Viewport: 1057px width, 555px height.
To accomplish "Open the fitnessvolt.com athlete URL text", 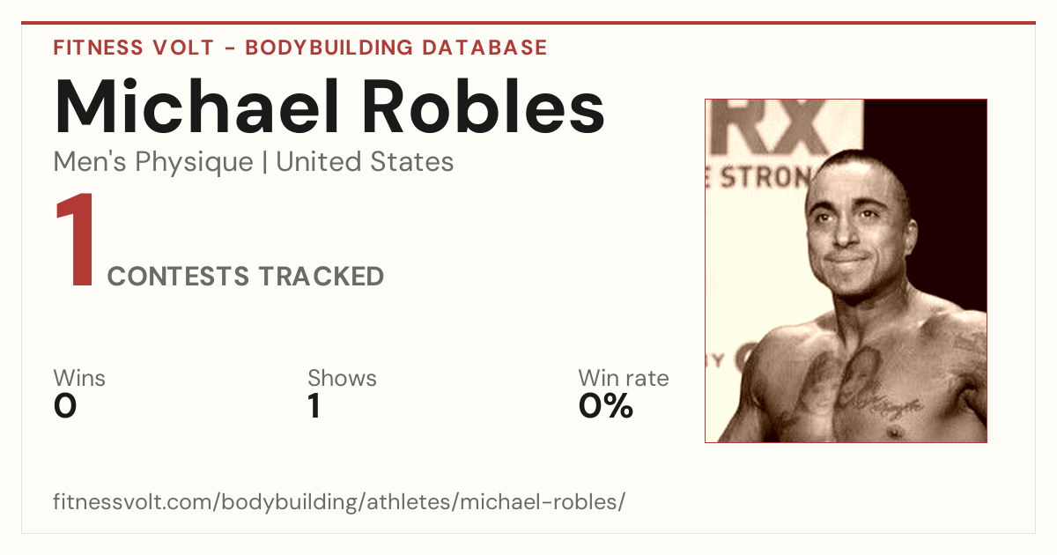I will [339, 502].
